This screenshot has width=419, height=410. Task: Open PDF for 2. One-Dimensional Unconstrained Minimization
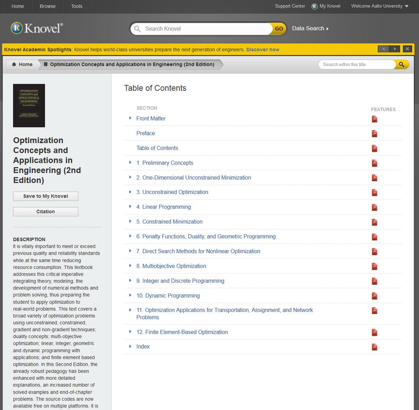pos(374,178)
